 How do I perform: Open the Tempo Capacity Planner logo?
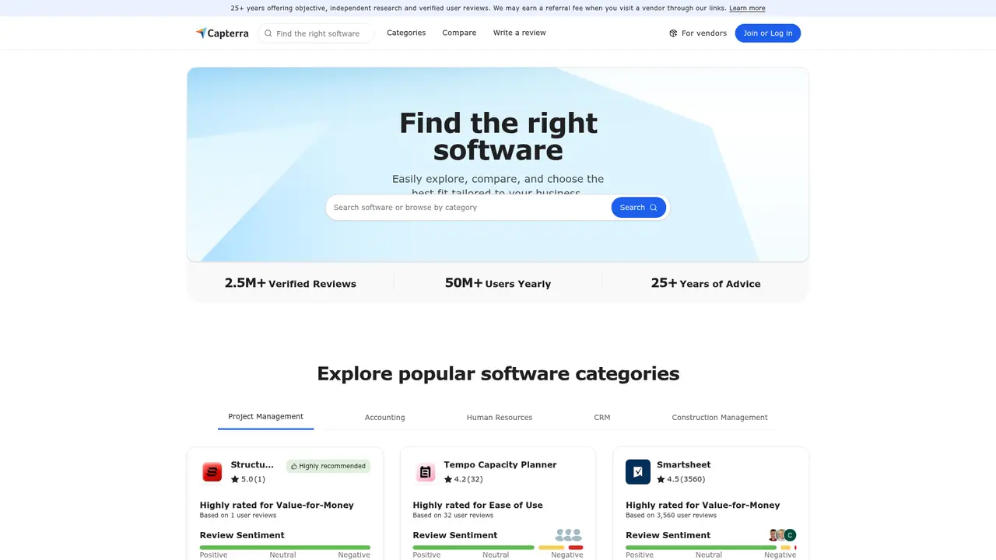pos(426,471)
